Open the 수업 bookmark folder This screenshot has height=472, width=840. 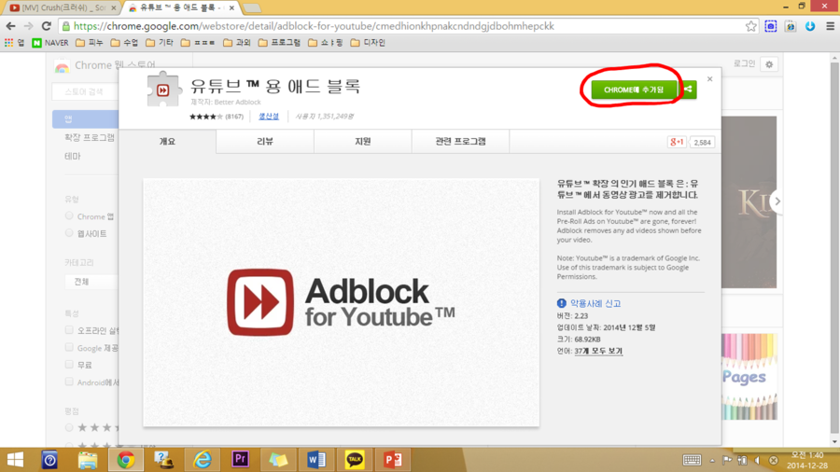124,42
